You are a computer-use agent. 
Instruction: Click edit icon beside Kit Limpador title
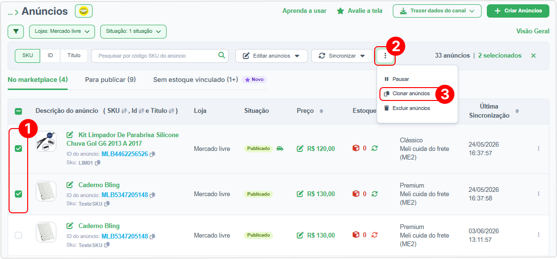tap(70, 135)
